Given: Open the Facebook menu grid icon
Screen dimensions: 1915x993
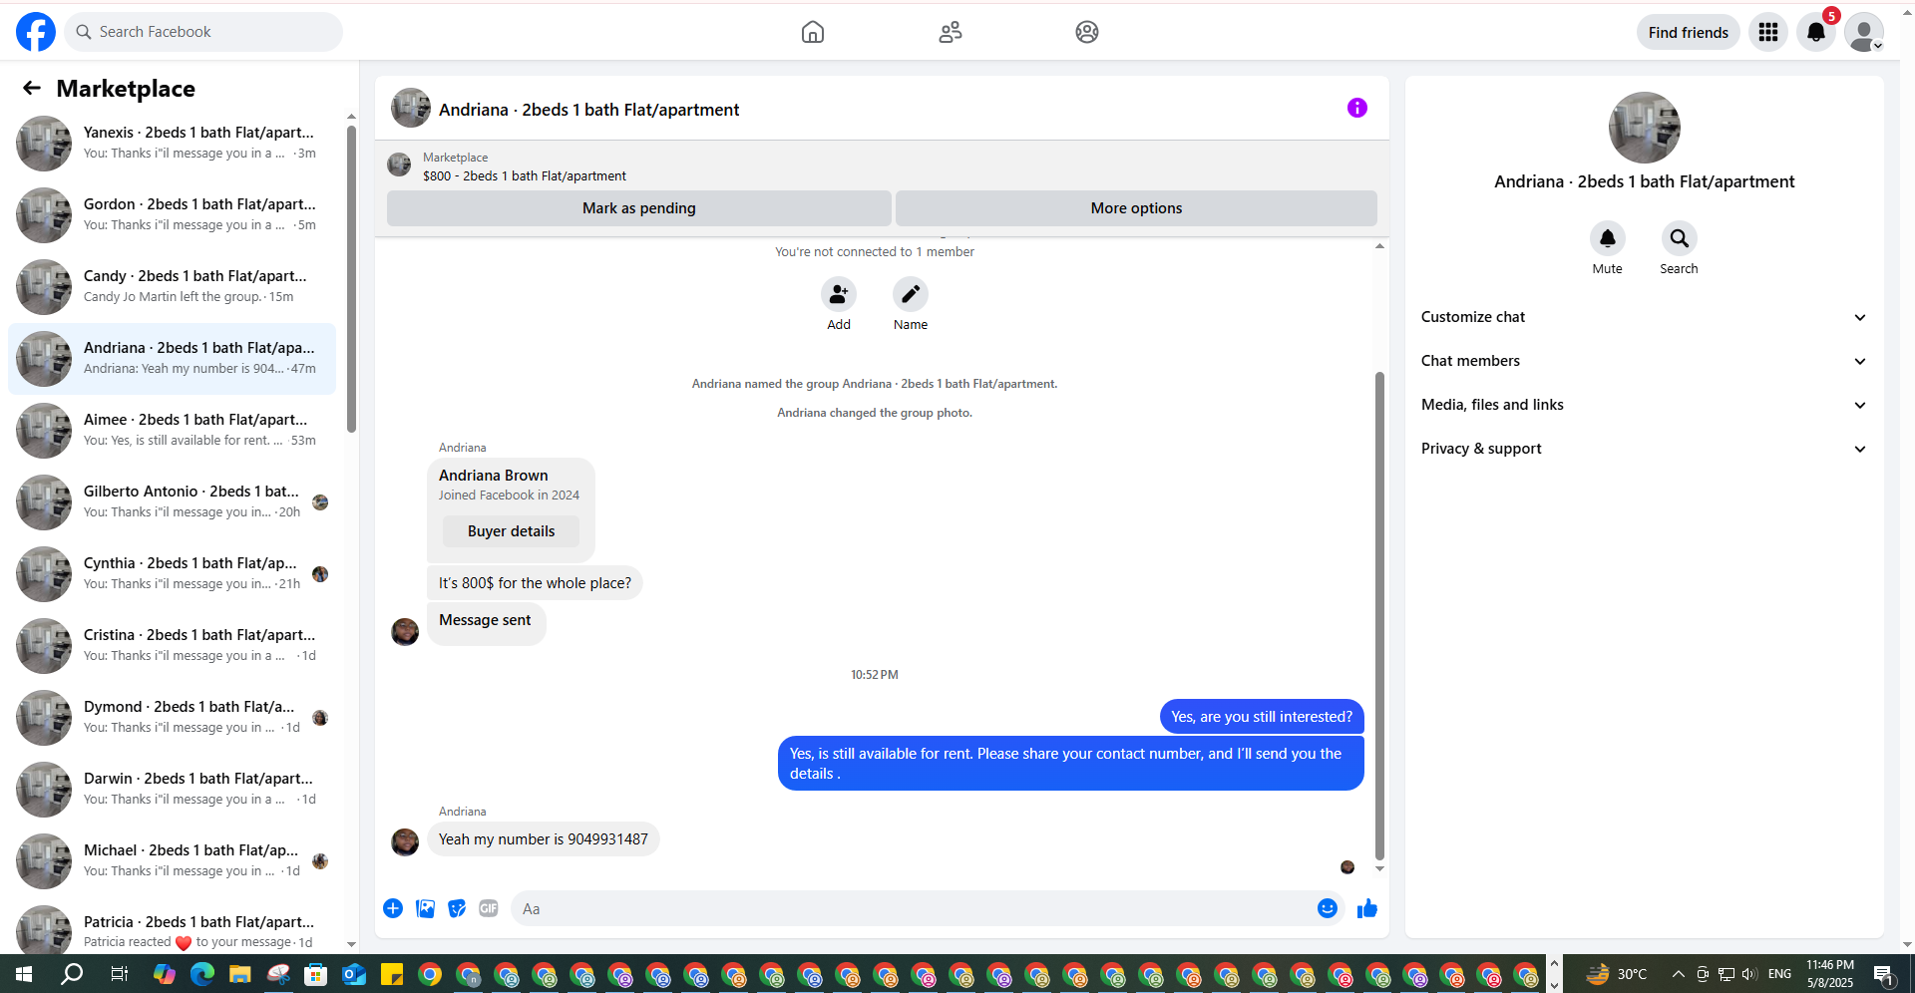Looking at the screenshot, I should pos(1768,32).
